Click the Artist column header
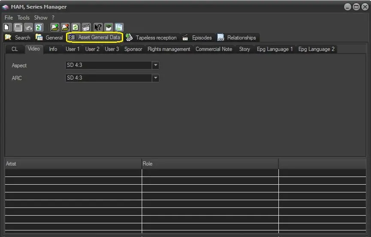This screenshot has height=237, width=371. coord(73,164)
